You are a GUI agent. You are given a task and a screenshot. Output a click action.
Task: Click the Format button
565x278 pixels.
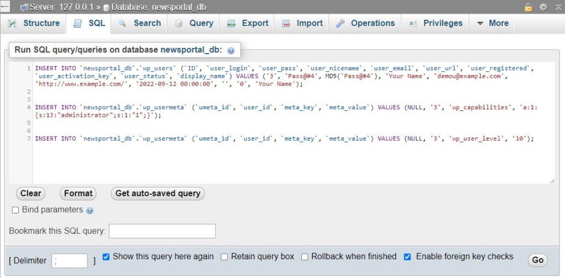pos(78,194)
